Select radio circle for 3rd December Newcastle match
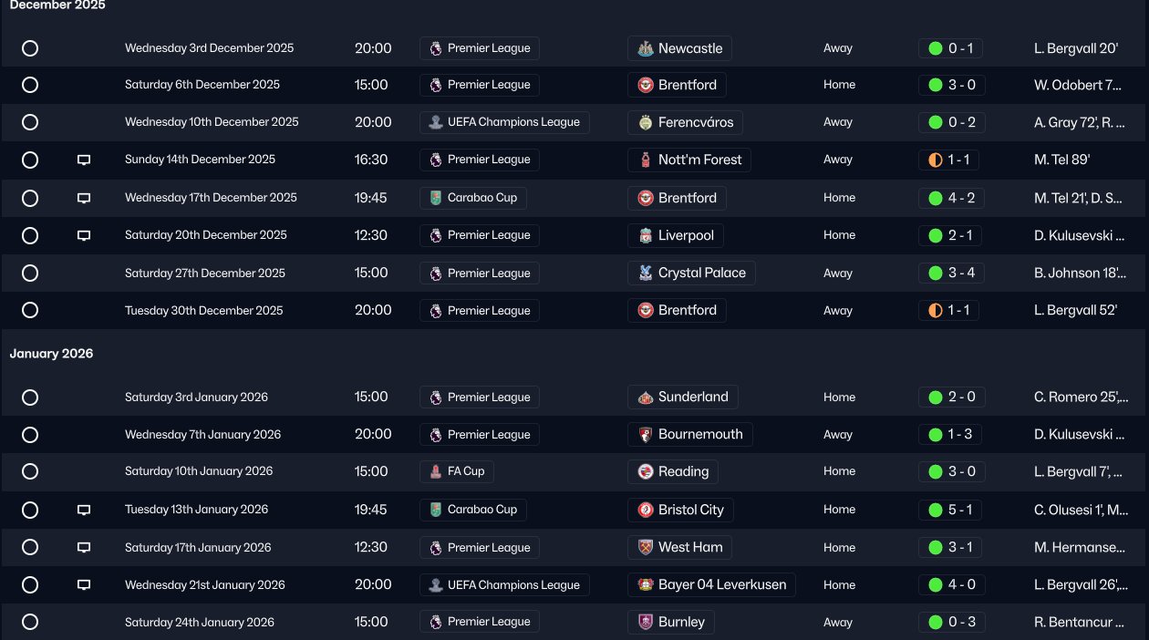Viewport: 1149px width, 640px height. pos(30,48)
